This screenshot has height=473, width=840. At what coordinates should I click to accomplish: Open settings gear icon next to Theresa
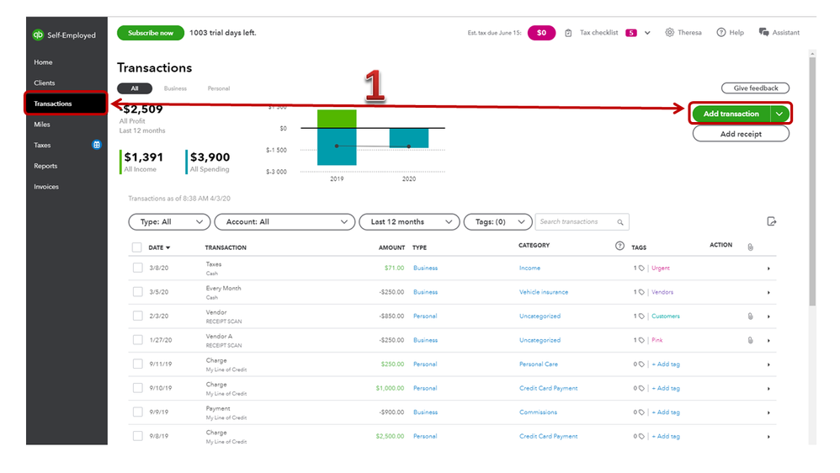click(670, 32)
